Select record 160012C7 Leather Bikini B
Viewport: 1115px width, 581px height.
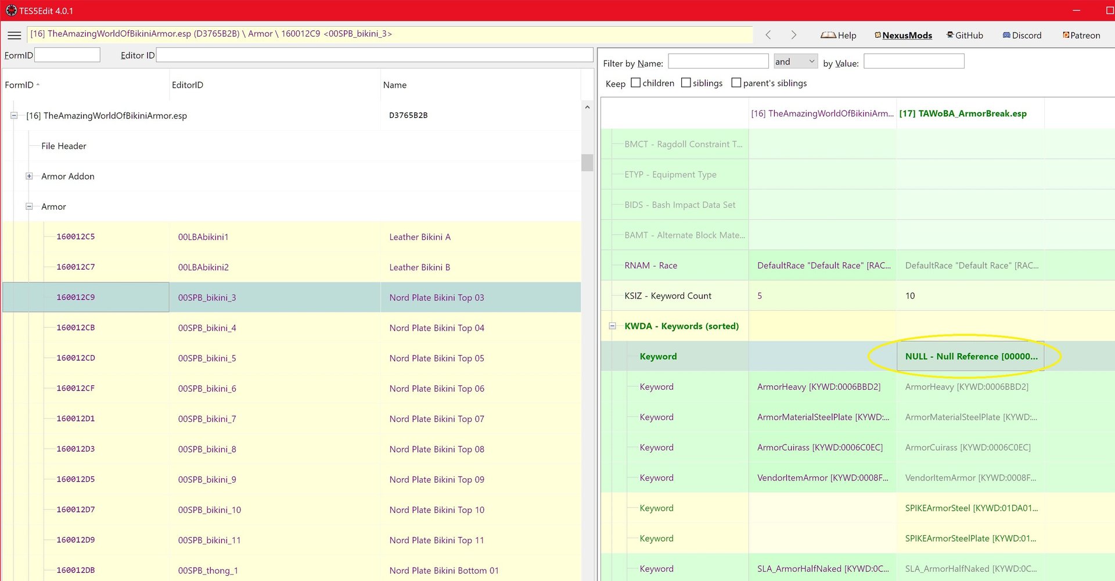click(x=292, y=267)
